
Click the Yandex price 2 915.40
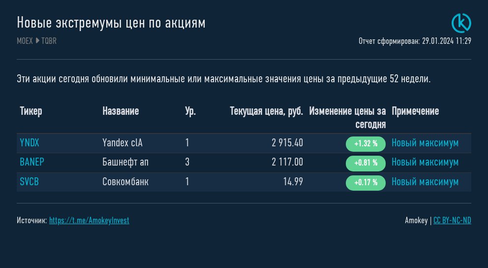pyautogui.click(x=287, y=143)
